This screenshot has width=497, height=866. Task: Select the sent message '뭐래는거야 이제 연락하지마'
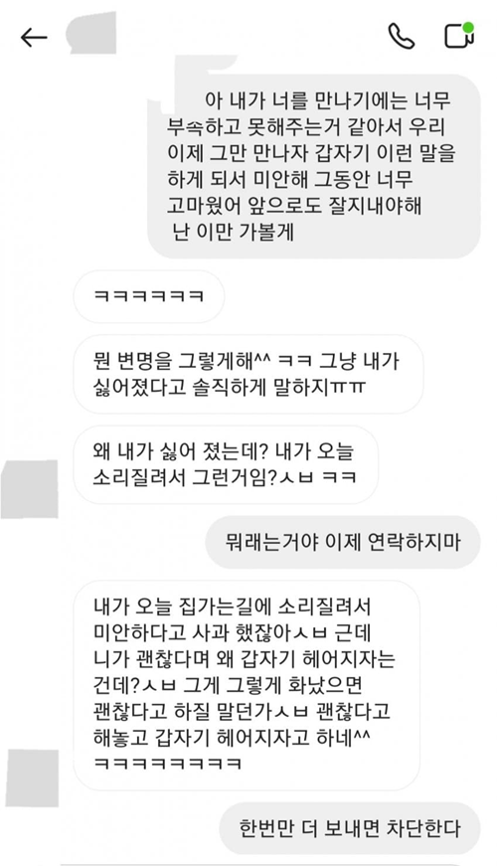[x=342, y=542]
